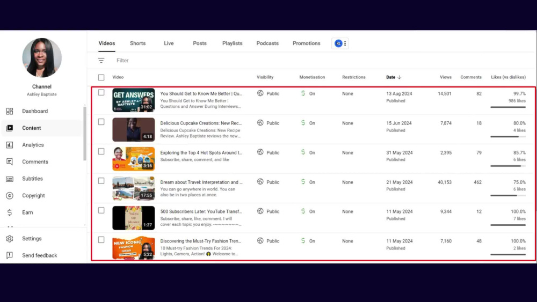Switch to the Promotions tab

click(307, 43)
